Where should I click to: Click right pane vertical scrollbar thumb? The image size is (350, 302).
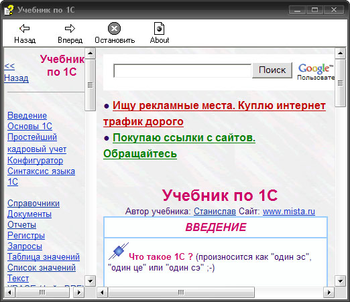pyautogui.click(x=340, y=83)
